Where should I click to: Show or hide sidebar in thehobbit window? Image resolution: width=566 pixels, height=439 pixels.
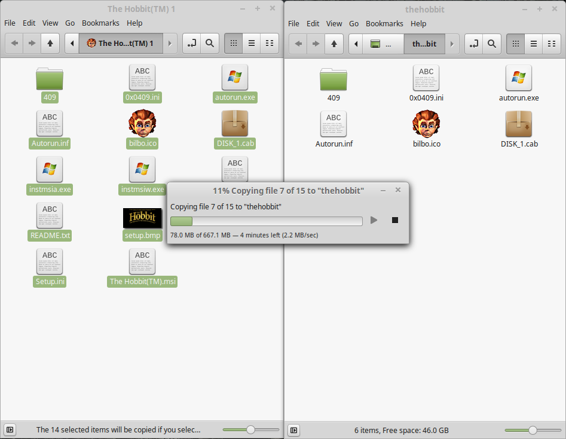pyautogui.click(x=294, y=430)
